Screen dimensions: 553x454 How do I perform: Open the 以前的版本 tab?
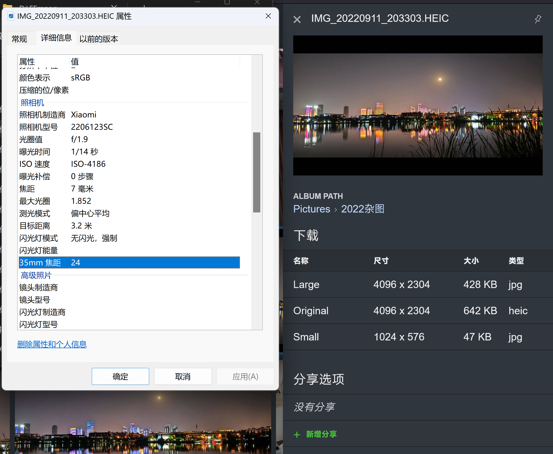pos(99,39)
